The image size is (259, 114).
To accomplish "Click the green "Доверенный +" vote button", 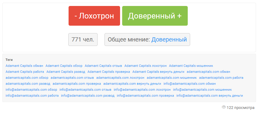I will [x=155, y=16].
